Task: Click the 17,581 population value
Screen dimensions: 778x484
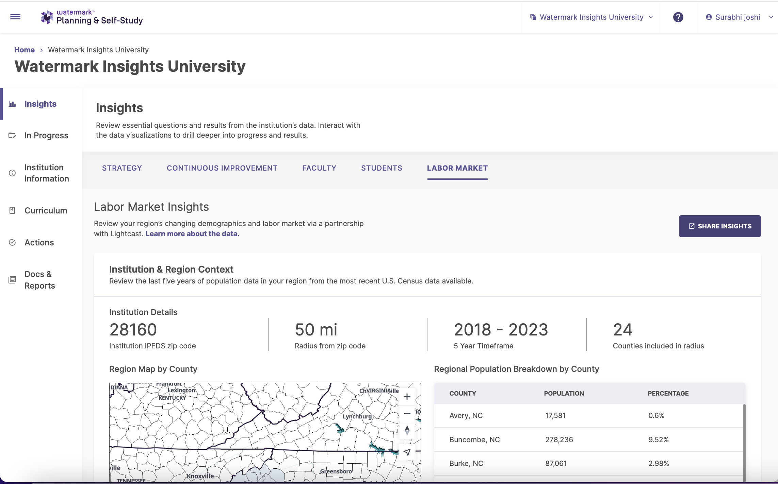Action: 555,416
